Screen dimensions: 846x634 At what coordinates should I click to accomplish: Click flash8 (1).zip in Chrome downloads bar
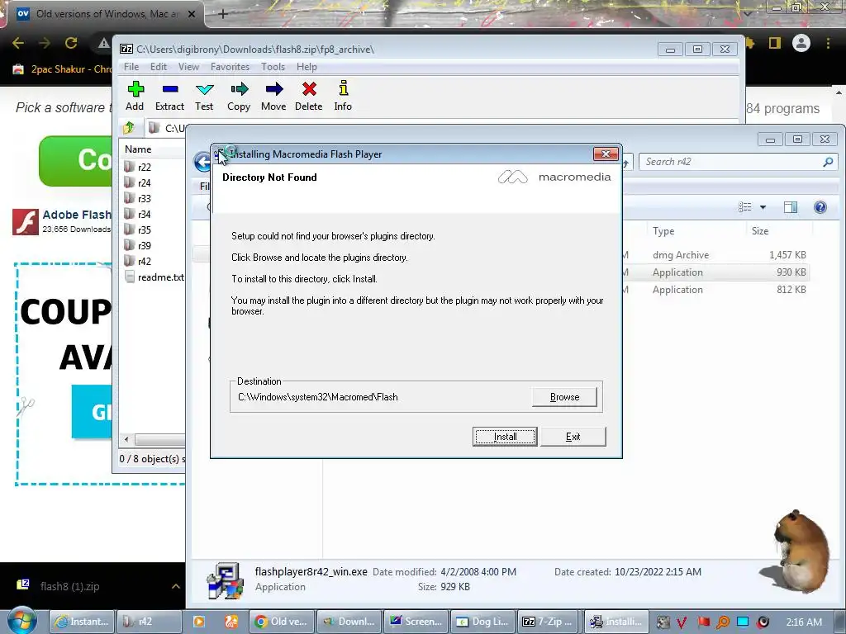(69, 586)
